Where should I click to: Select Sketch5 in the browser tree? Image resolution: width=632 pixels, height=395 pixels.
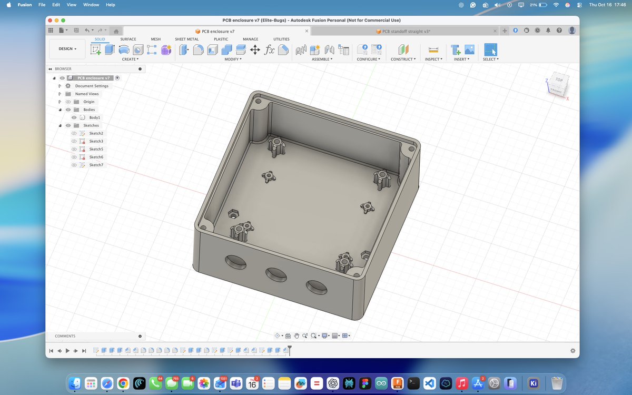[96, 149]
